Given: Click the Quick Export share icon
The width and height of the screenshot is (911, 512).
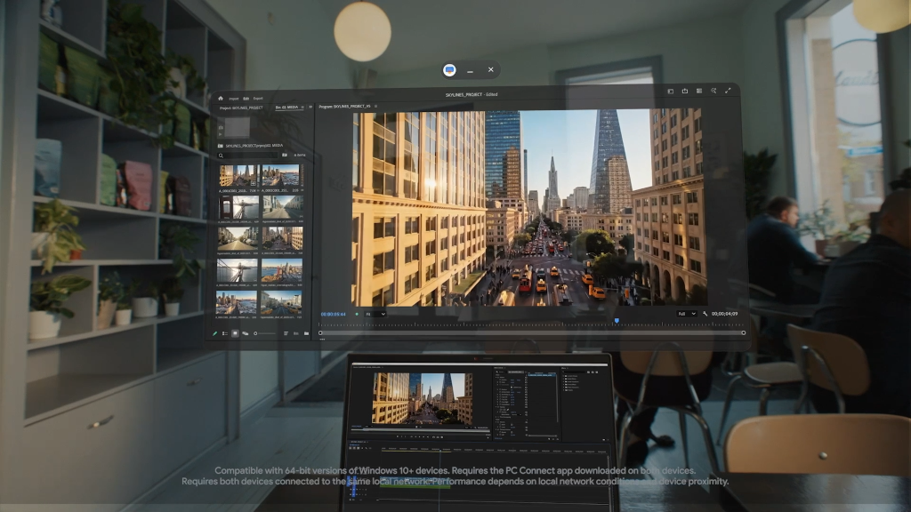Looking at the screenshot, I should click(685, 91).
